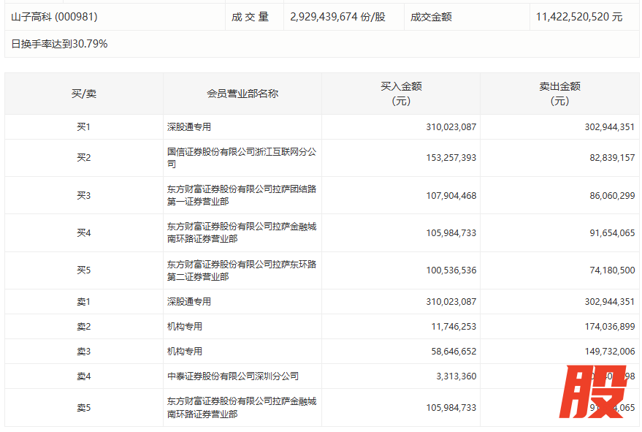Screen dimensions: 642x432
Task: Open 东方财富证券拉萨团结路第一证券营业部 entry
Action: [x=242, y=195]
